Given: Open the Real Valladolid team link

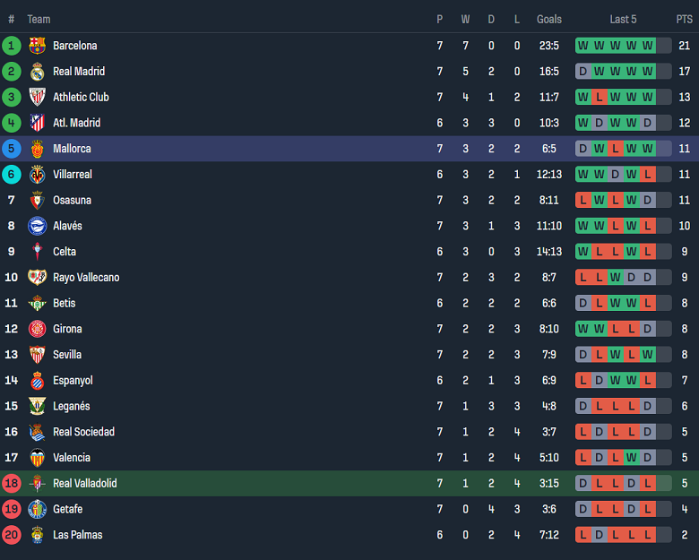Looking at the screenshot, I should click(84, 484).
